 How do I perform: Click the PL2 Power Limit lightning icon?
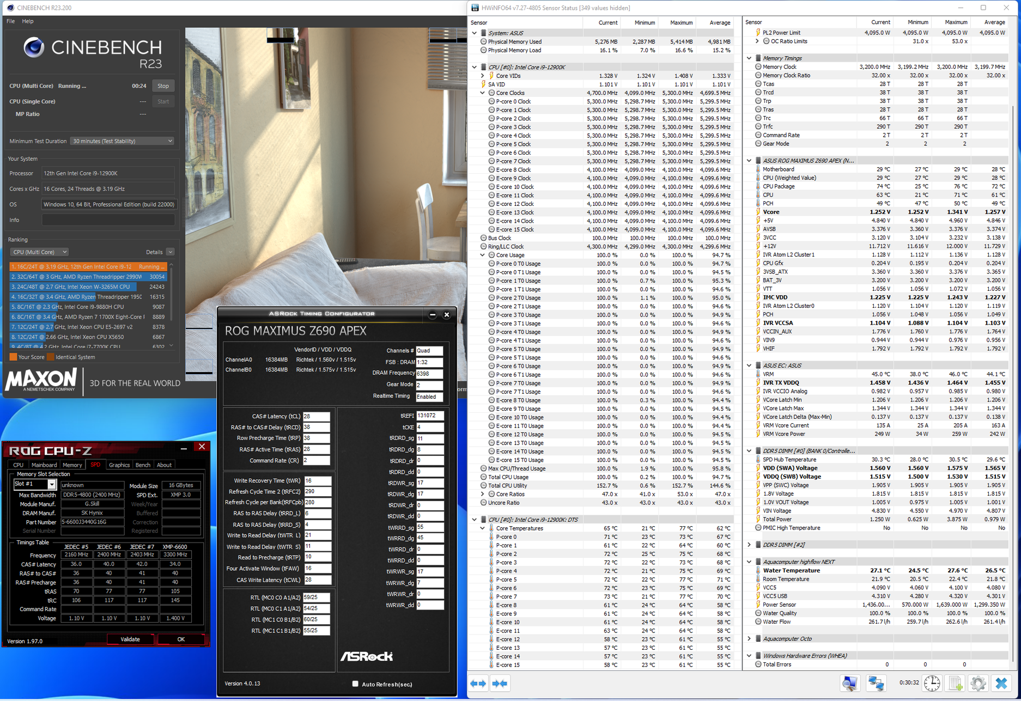[758, 33]
